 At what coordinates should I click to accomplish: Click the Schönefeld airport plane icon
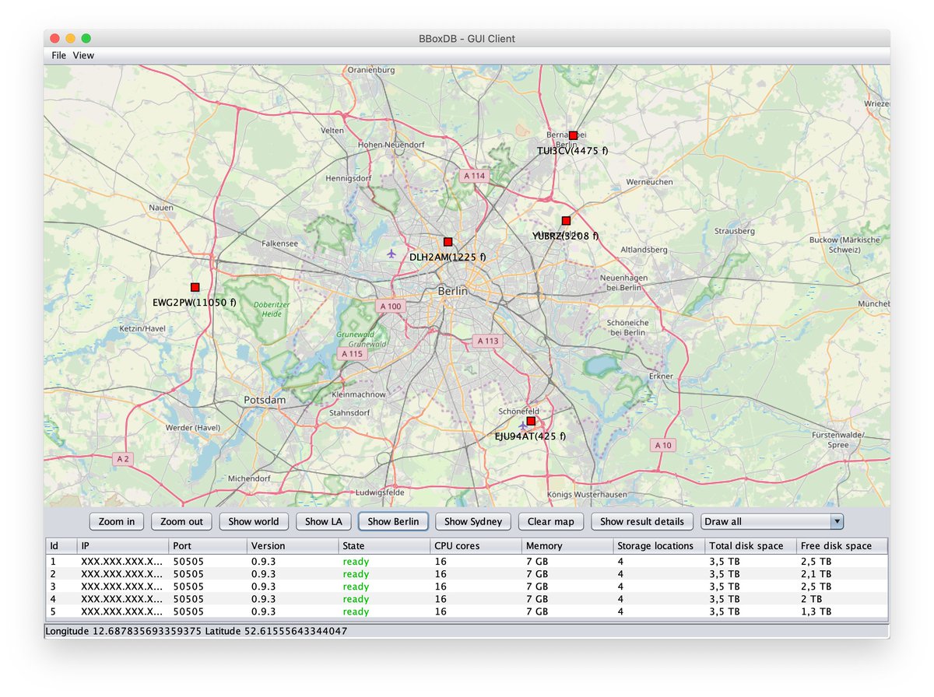tap(523, 425)
